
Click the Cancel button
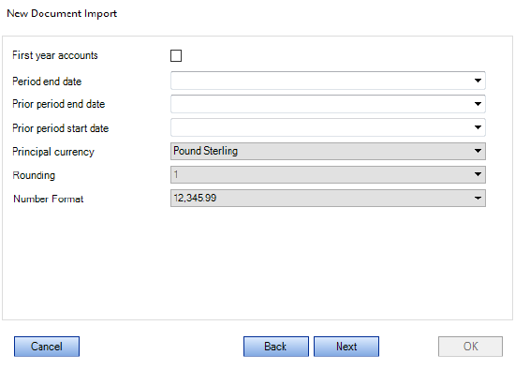[x=47, y=347]
